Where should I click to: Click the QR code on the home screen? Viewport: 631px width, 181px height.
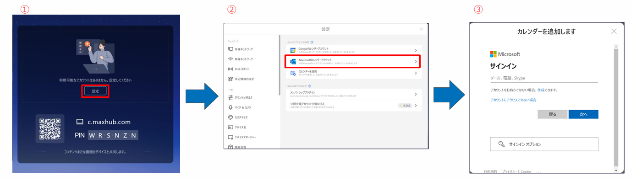(x=50, y=129)
